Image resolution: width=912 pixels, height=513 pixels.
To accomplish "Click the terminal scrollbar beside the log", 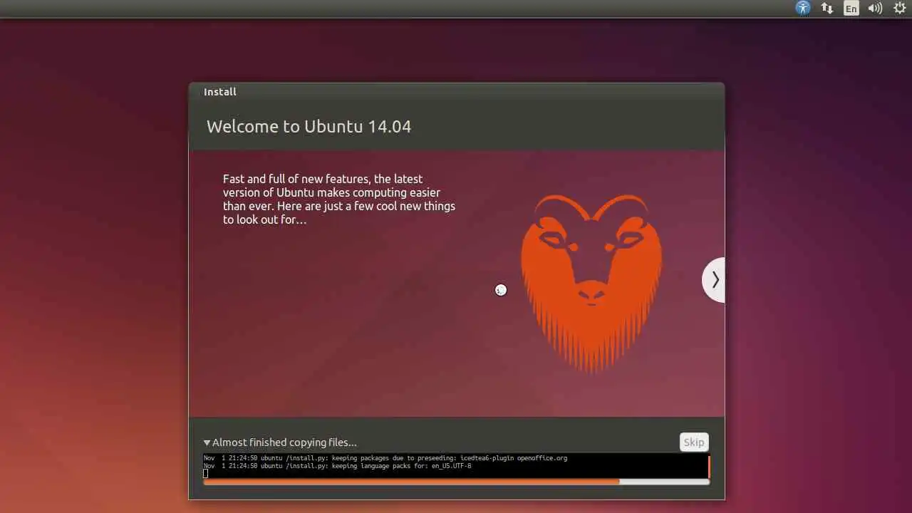I will click(708, 466).
